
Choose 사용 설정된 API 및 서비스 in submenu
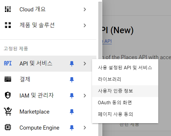pos(125,68)
